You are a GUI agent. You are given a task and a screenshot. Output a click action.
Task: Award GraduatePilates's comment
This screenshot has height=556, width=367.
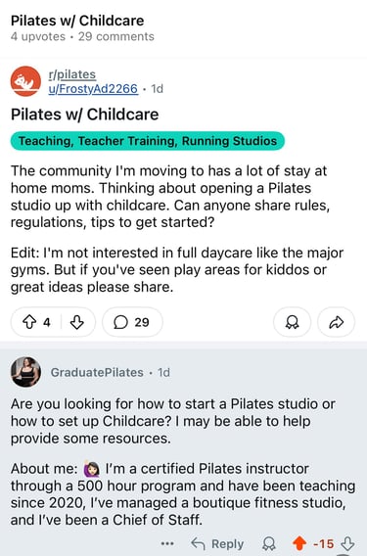coord(269,543)
